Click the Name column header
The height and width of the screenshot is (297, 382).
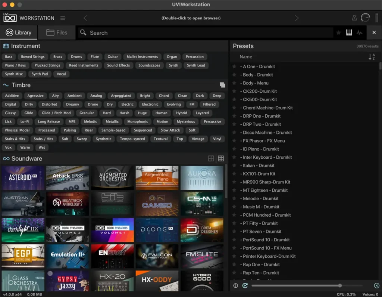245,57
